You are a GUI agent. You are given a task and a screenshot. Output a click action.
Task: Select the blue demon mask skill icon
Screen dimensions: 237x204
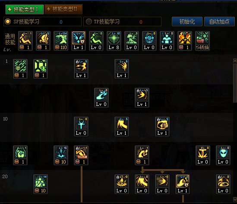tap(223, 155)
